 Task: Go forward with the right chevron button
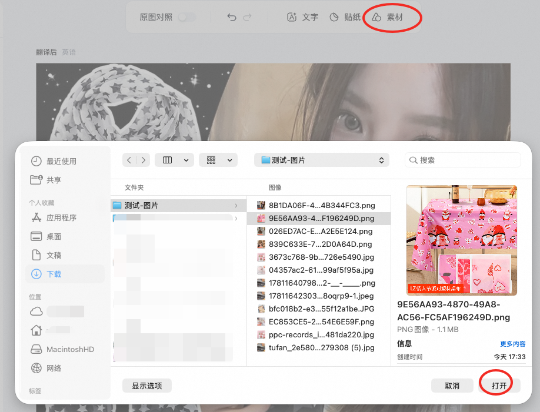click(144, 160)
